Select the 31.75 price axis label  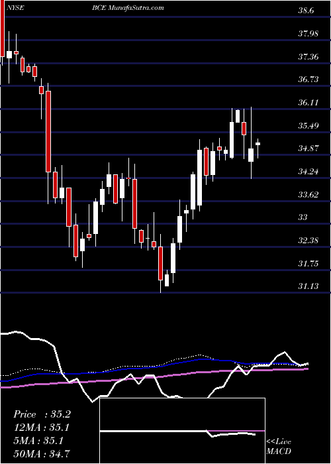308,263
